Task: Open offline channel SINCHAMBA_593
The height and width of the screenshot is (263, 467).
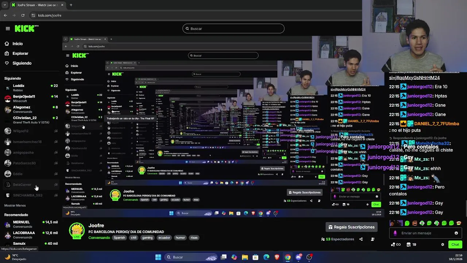Action: coord(31,195)
